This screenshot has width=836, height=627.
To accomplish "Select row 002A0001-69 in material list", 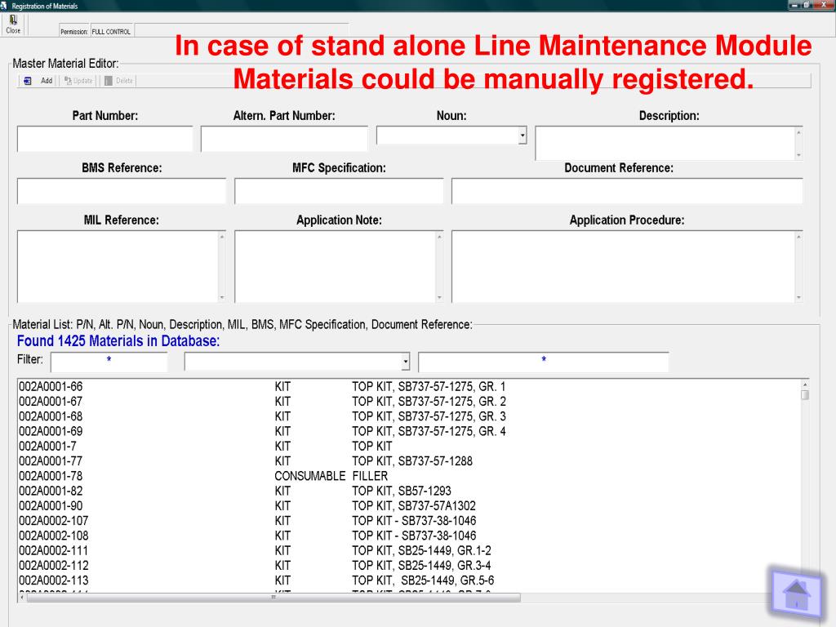I will coord(409,431).
